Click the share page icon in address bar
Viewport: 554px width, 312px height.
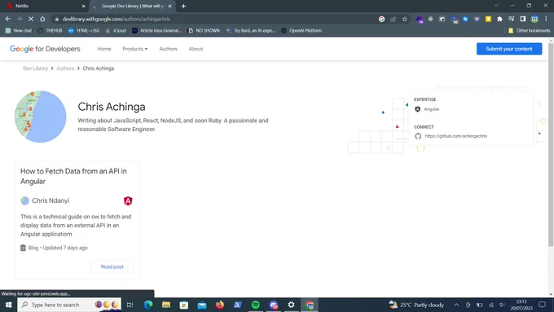(x=393, y=19)
